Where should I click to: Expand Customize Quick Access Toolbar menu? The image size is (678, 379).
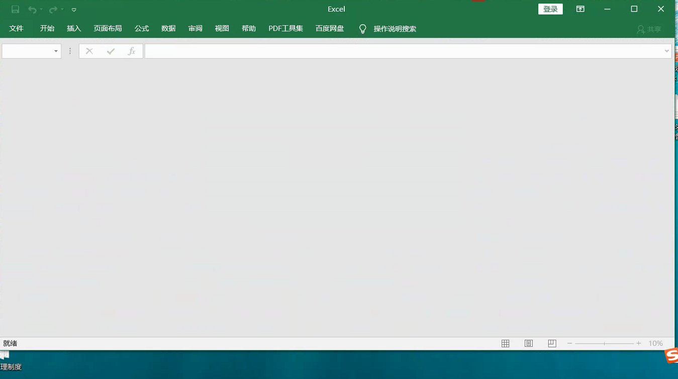pyautogui.click(x=74, y=10)
